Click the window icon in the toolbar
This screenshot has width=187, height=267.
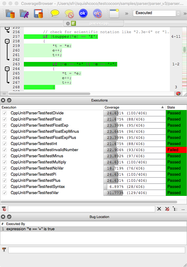tap(114, 13)
